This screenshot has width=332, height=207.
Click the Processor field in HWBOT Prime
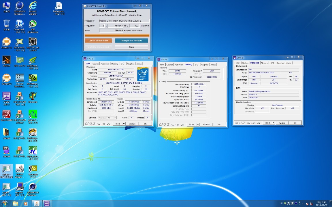pyautogui.click(x=124, y=21)
